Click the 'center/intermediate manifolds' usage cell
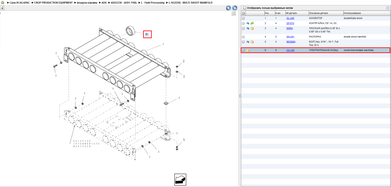The width and height of the screenshot is (391, 187). point(358,50)
